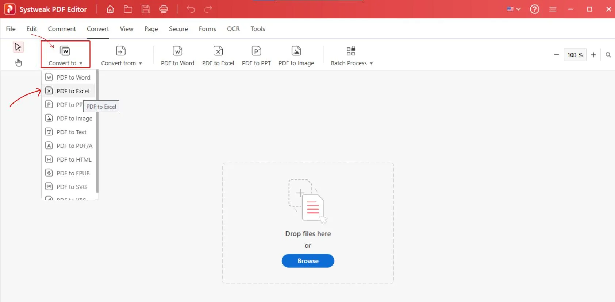The image size is (615, 302).
Task: Open the language flag dropdown
Action: coord(513,9)
